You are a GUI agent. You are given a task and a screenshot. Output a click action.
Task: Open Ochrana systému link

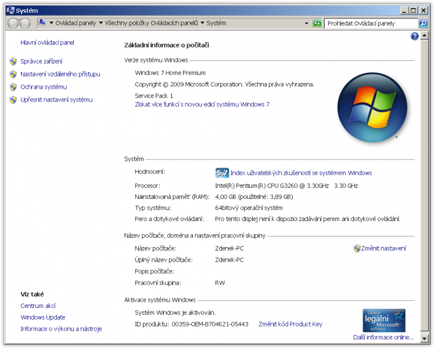pyautogui.click(x=44, y=87)
